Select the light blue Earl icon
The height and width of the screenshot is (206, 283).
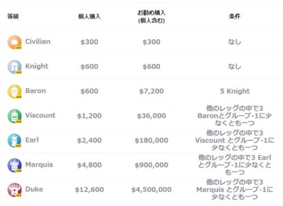click(x=15, y=141)
